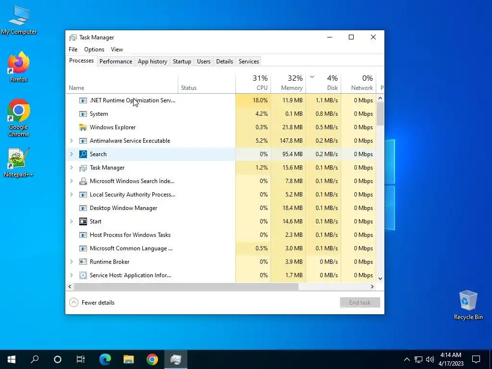Sort processes by Disk column
The height and width of the screenshot is (369, 492).
(x=323, y=83)
